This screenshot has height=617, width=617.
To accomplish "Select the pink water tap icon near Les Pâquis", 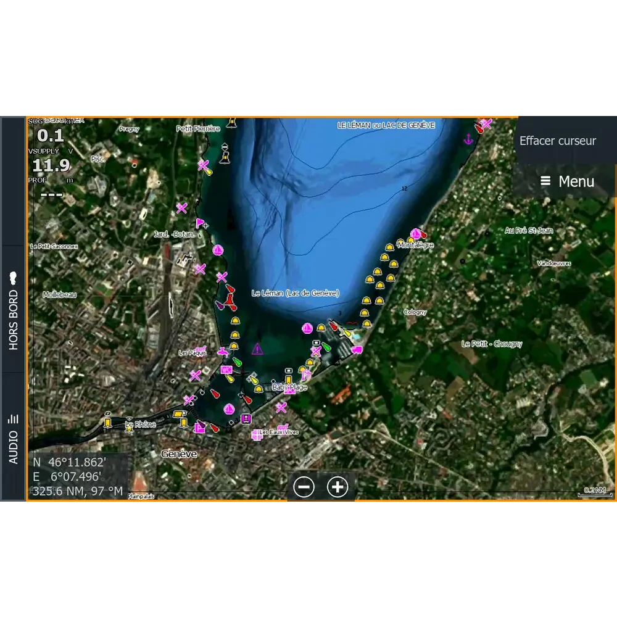I will (223, 352).
